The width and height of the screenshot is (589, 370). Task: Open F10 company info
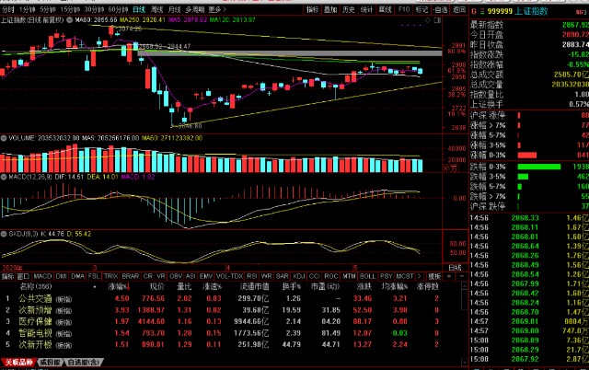[404, 9]
